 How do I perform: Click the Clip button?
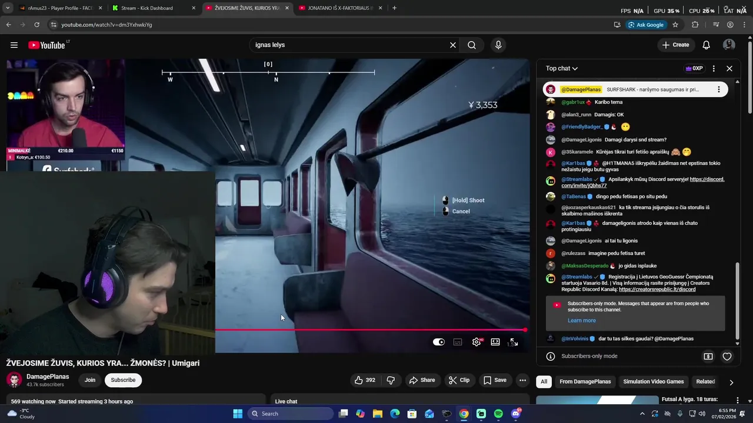[x=459, y=380]
